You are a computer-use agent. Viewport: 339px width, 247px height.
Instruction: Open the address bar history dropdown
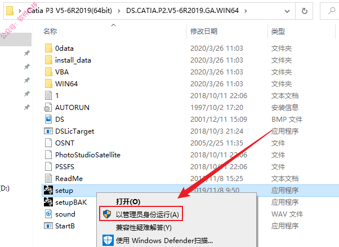[x=287, y=11]
